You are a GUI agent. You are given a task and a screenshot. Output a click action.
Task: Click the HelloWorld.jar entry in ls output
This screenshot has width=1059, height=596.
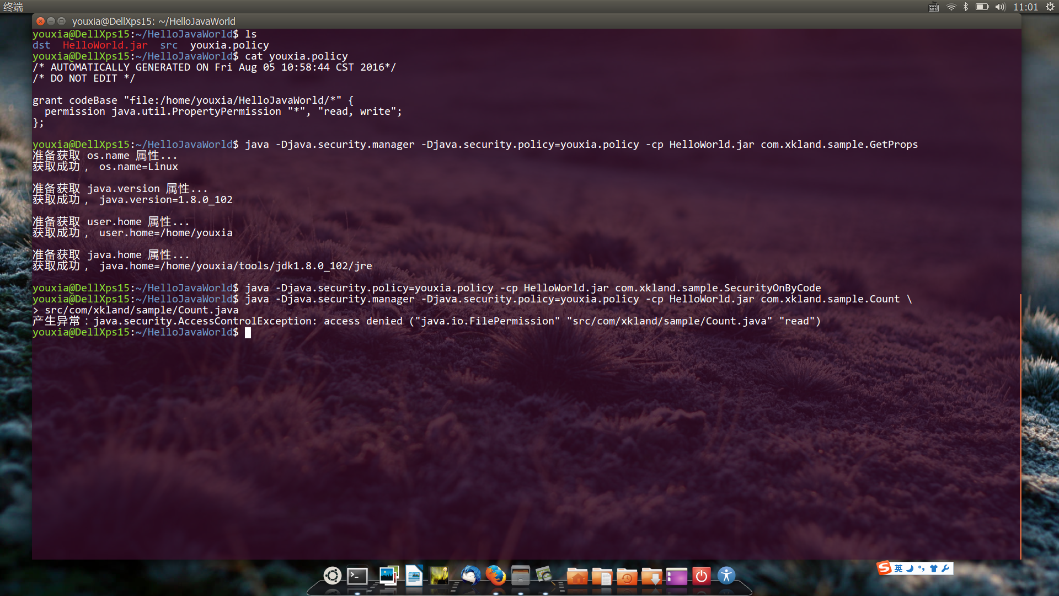tap(105, 45)
